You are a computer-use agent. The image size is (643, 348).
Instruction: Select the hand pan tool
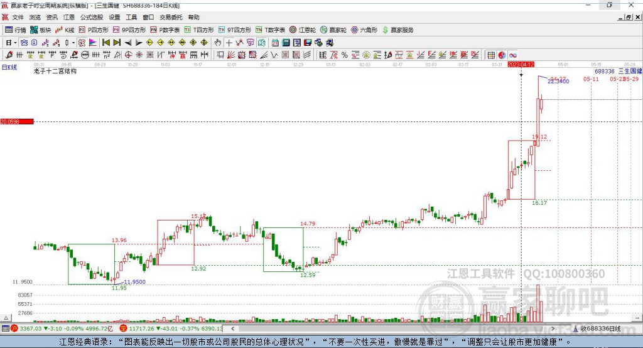click(x=218, y=43)
